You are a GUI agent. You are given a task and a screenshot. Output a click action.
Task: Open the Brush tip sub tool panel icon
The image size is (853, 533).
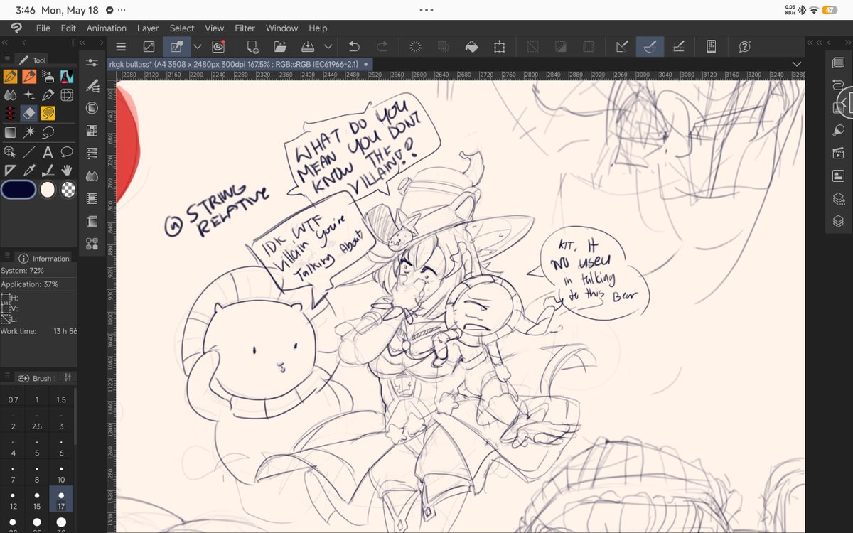coord(92,86)
